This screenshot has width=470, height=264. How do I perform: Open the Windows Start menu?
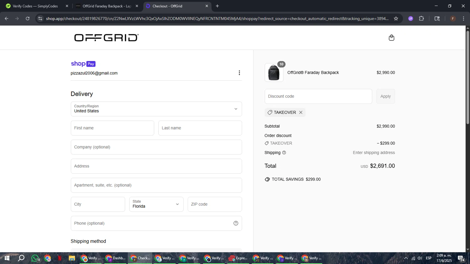pyautogui.click(x=7, y=258)
